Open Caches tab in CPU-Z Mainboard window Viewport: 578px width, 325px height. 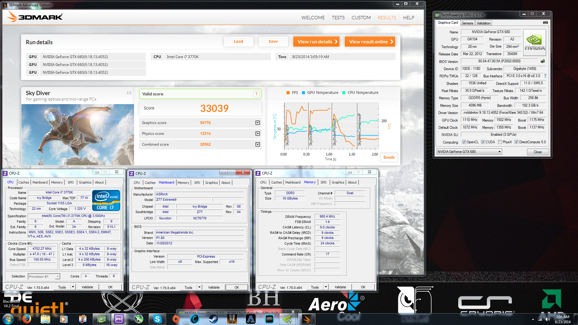coord(150,183)
